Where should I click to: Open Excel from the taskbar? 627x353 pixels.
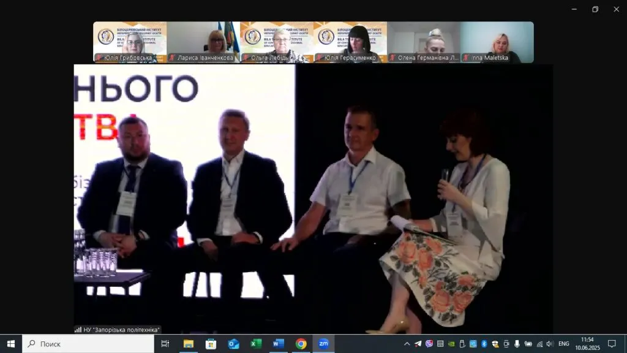(x=255, y=344)
